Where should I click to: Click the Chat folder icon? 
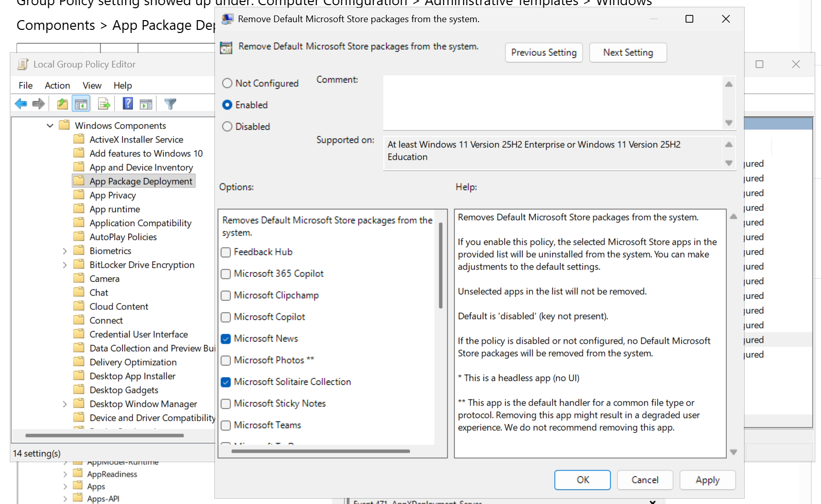[79, 292]
